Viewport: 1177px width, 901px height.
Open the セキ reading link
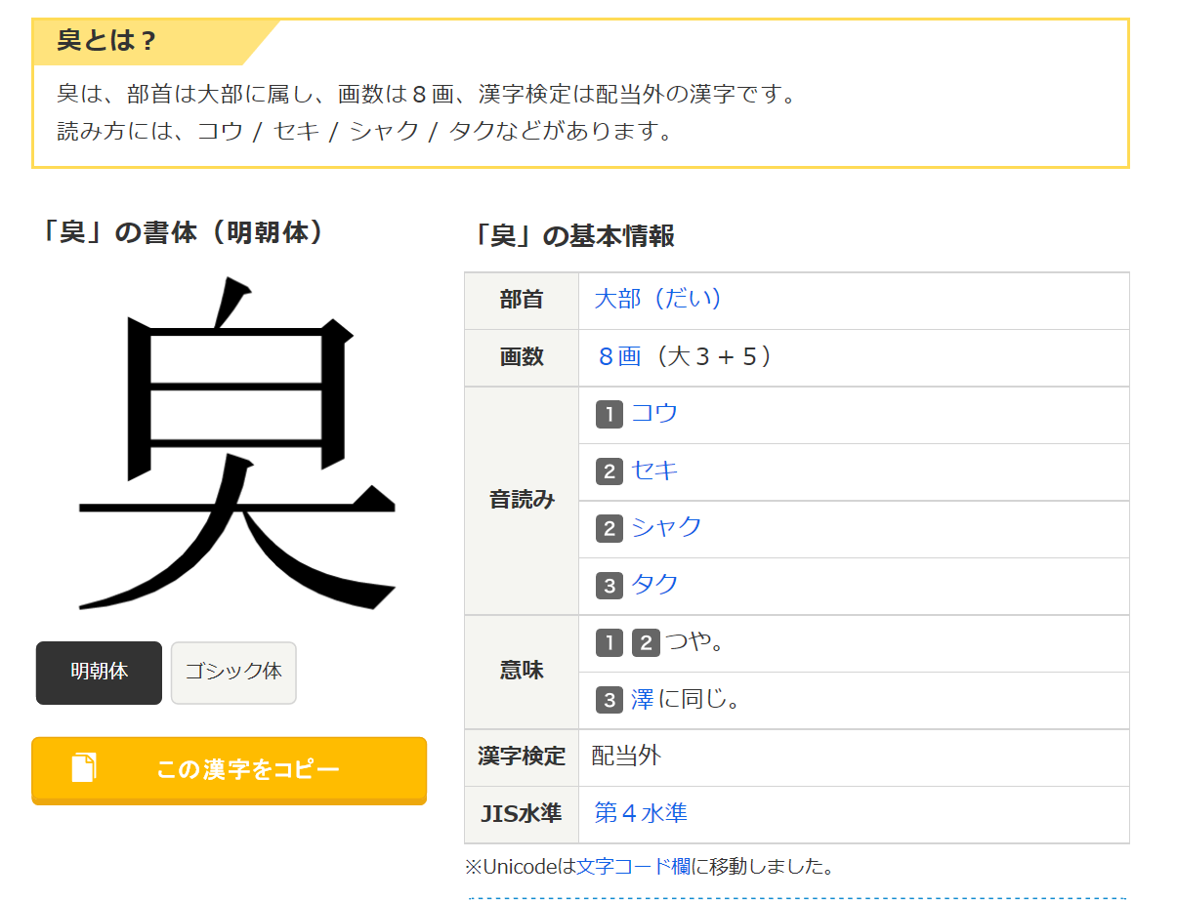(654, 471)
